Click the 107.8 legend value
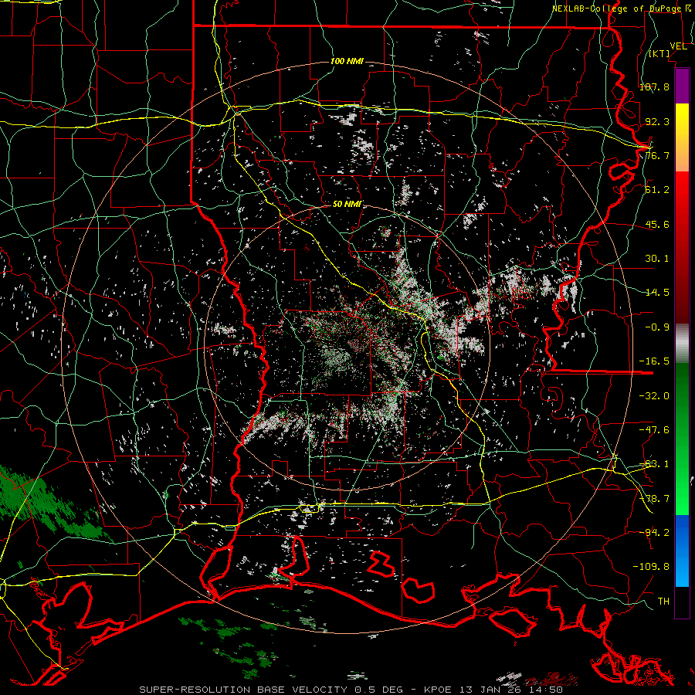The width and height of the screenshot is (695, 695). tap(654, 87)
